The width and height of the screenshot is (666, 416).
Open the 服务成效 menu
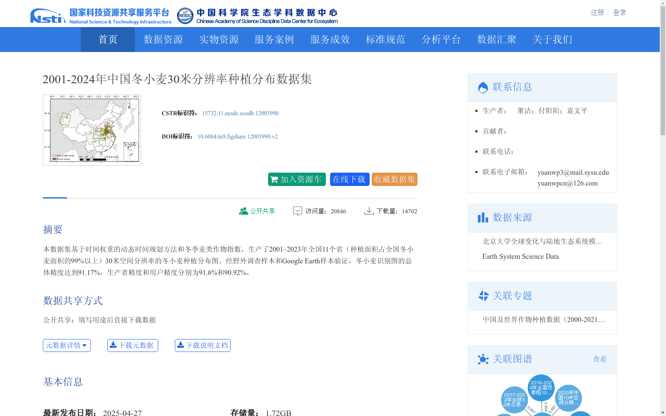(x=330, y=40)
